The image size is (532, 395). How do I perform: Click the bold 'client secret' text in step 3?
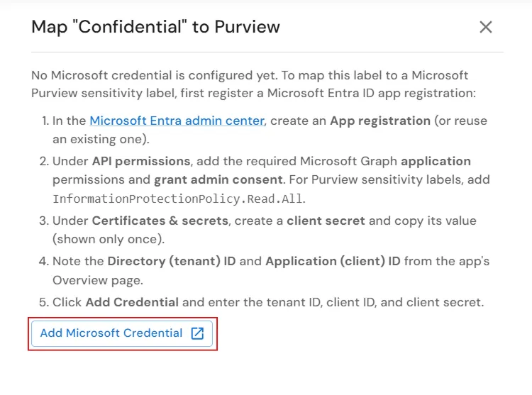pyautogui.click(x=326, y=221)
